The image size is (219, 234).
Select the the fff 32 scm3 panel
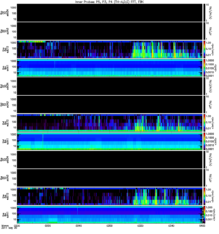[x=110, y=178]
